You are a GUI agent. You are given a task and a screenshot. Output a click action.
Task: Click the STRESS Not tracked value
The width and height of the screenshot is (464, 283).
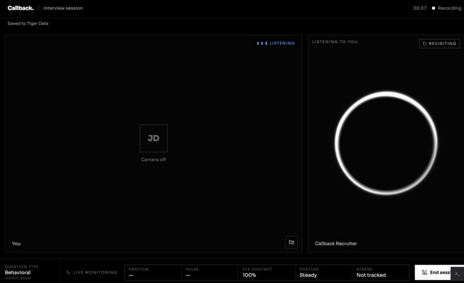tap(371, 275)
